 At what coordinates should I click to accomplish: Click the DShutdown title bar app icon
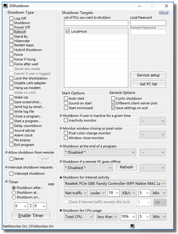coord(5,6)
